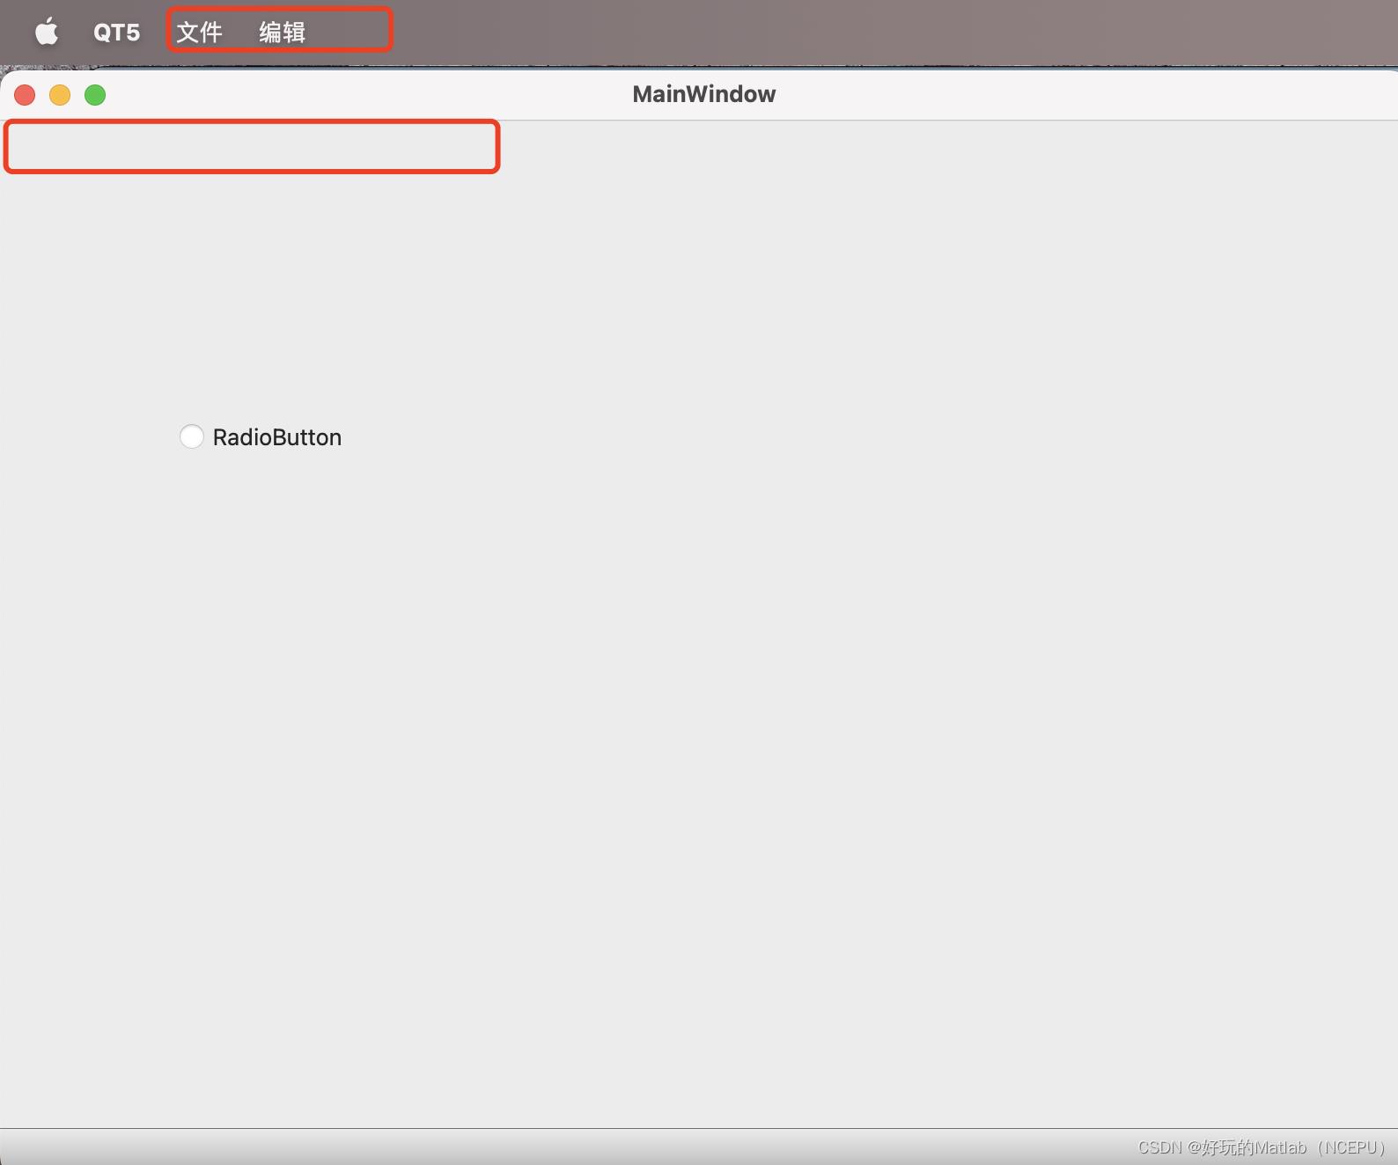
Task: Maximize MainWindow with green button
Action: tap(95, 95)
